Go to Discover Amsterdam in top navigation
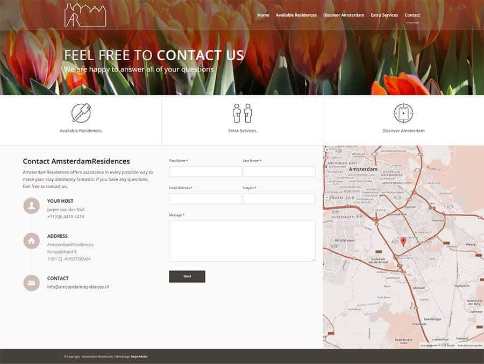 pyautogui.click(x=344, y=15)
